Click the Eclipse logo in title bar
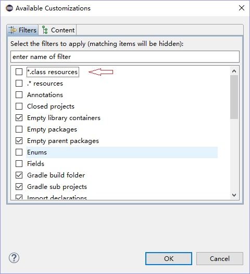Image resolution: width=250 pixels, height=274 pixels. 9,8
